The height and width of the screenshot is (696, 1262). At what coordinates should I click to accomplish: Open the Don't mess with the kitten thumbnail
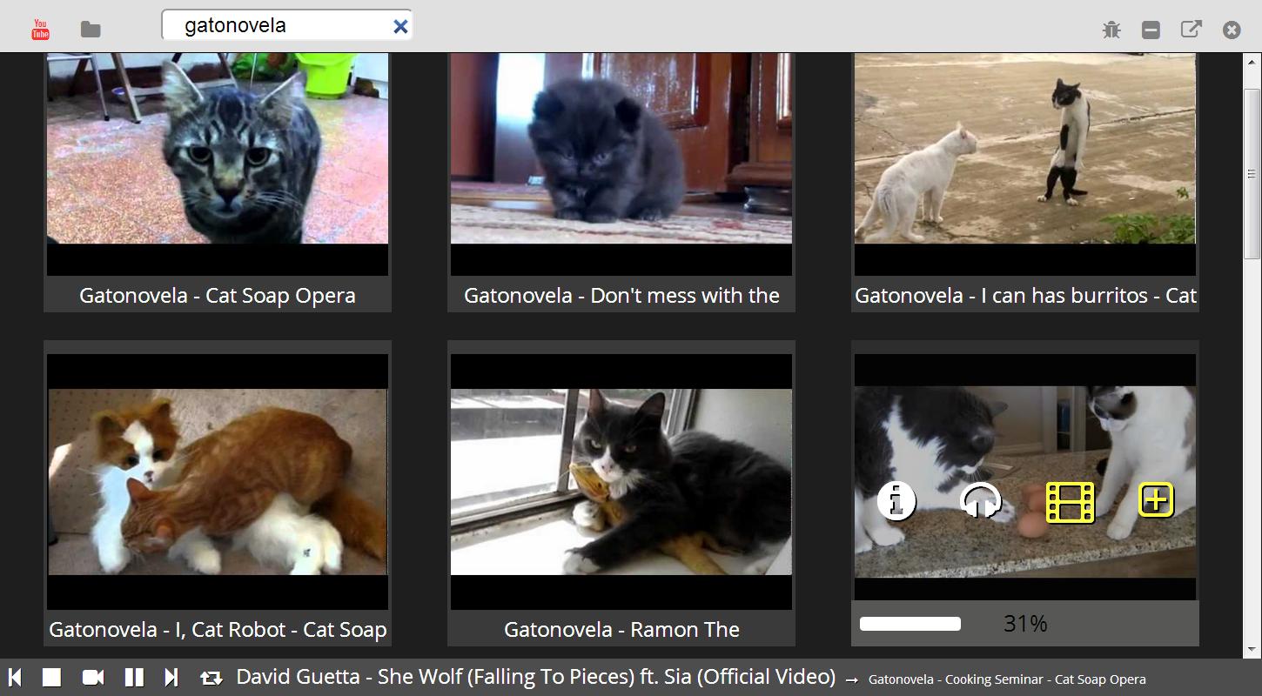[621, 164]
